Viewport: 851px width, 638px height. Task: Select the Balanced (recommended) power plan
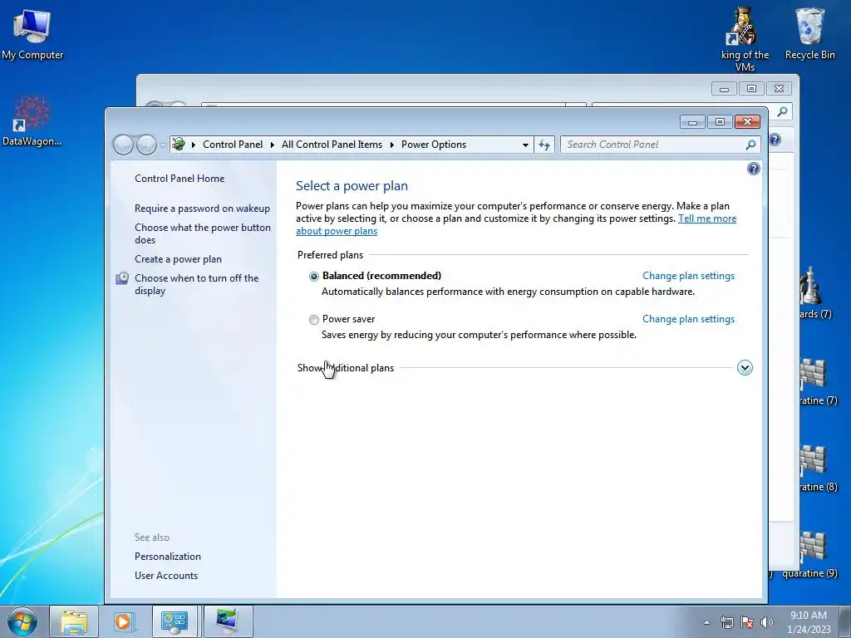pos(313,276)
